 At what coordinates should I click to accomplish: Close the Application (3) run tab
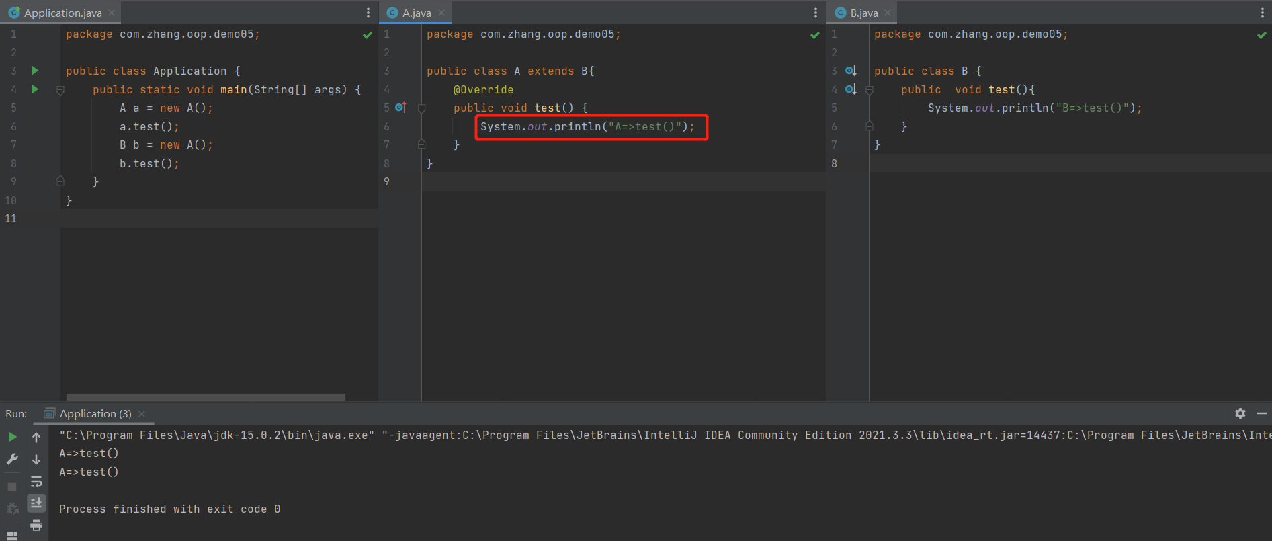click(142, 414)
